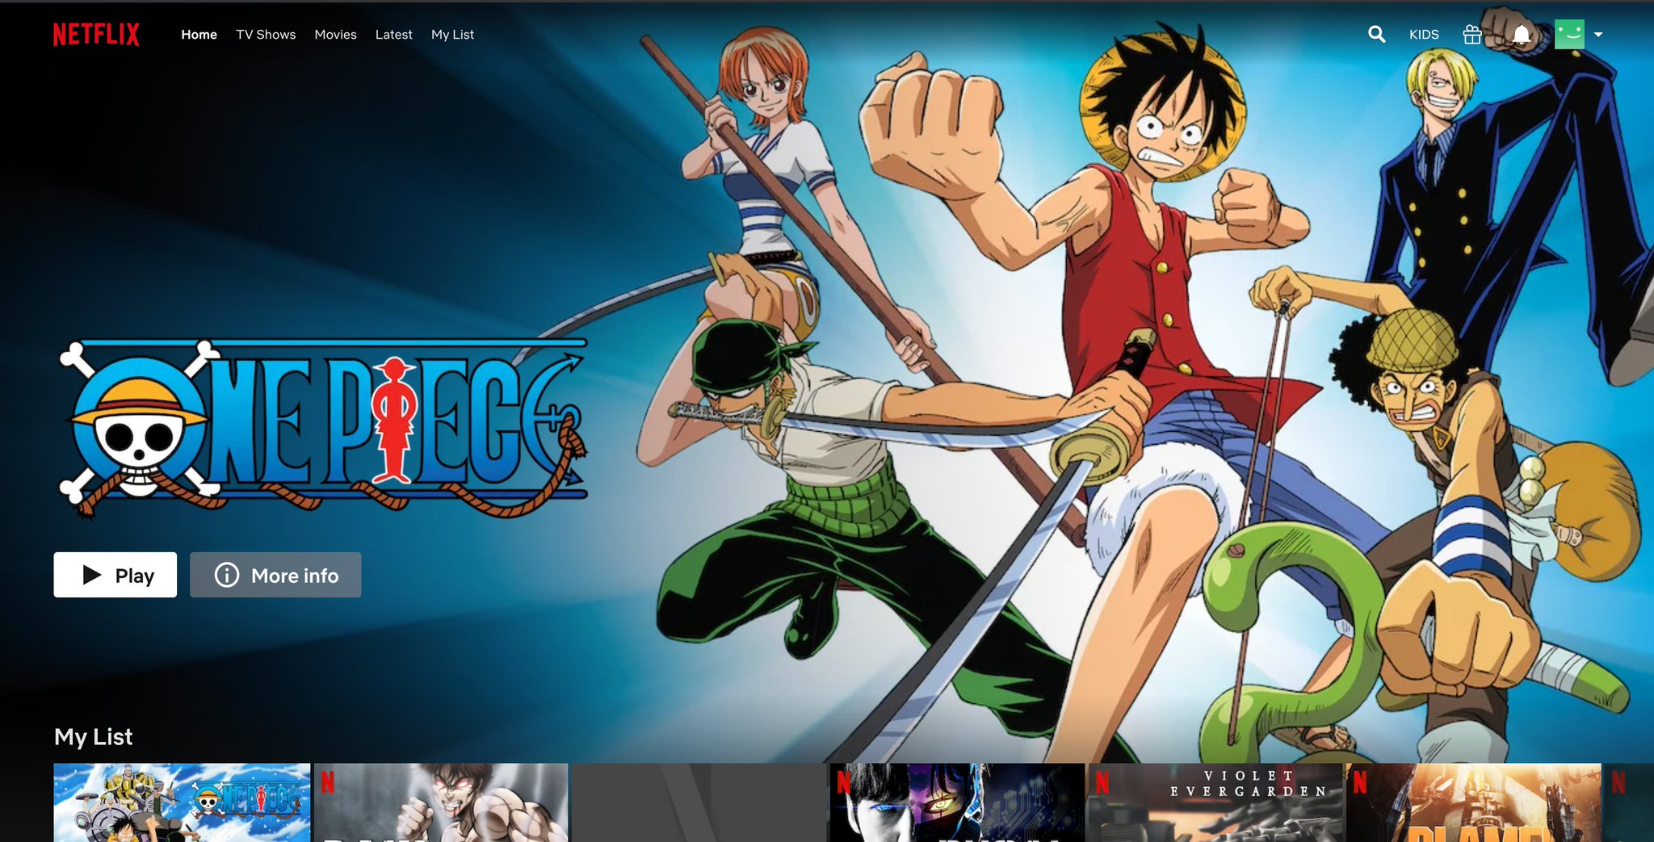This screenshot has width=1654, height=842.
Task: Play One Piece with the Play button
Action: [115, 575]
